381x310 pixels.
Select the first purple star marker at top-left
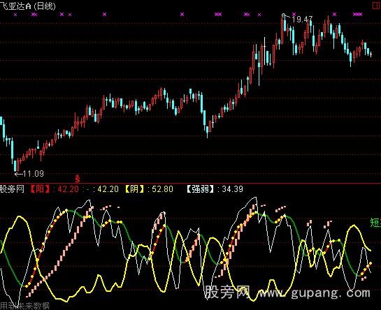click(15, 15)
